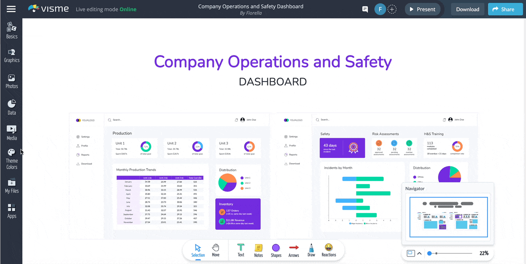Collapse the Navigator panel chevron
This screenshot has height=264, width=526.
click(419, 253)
